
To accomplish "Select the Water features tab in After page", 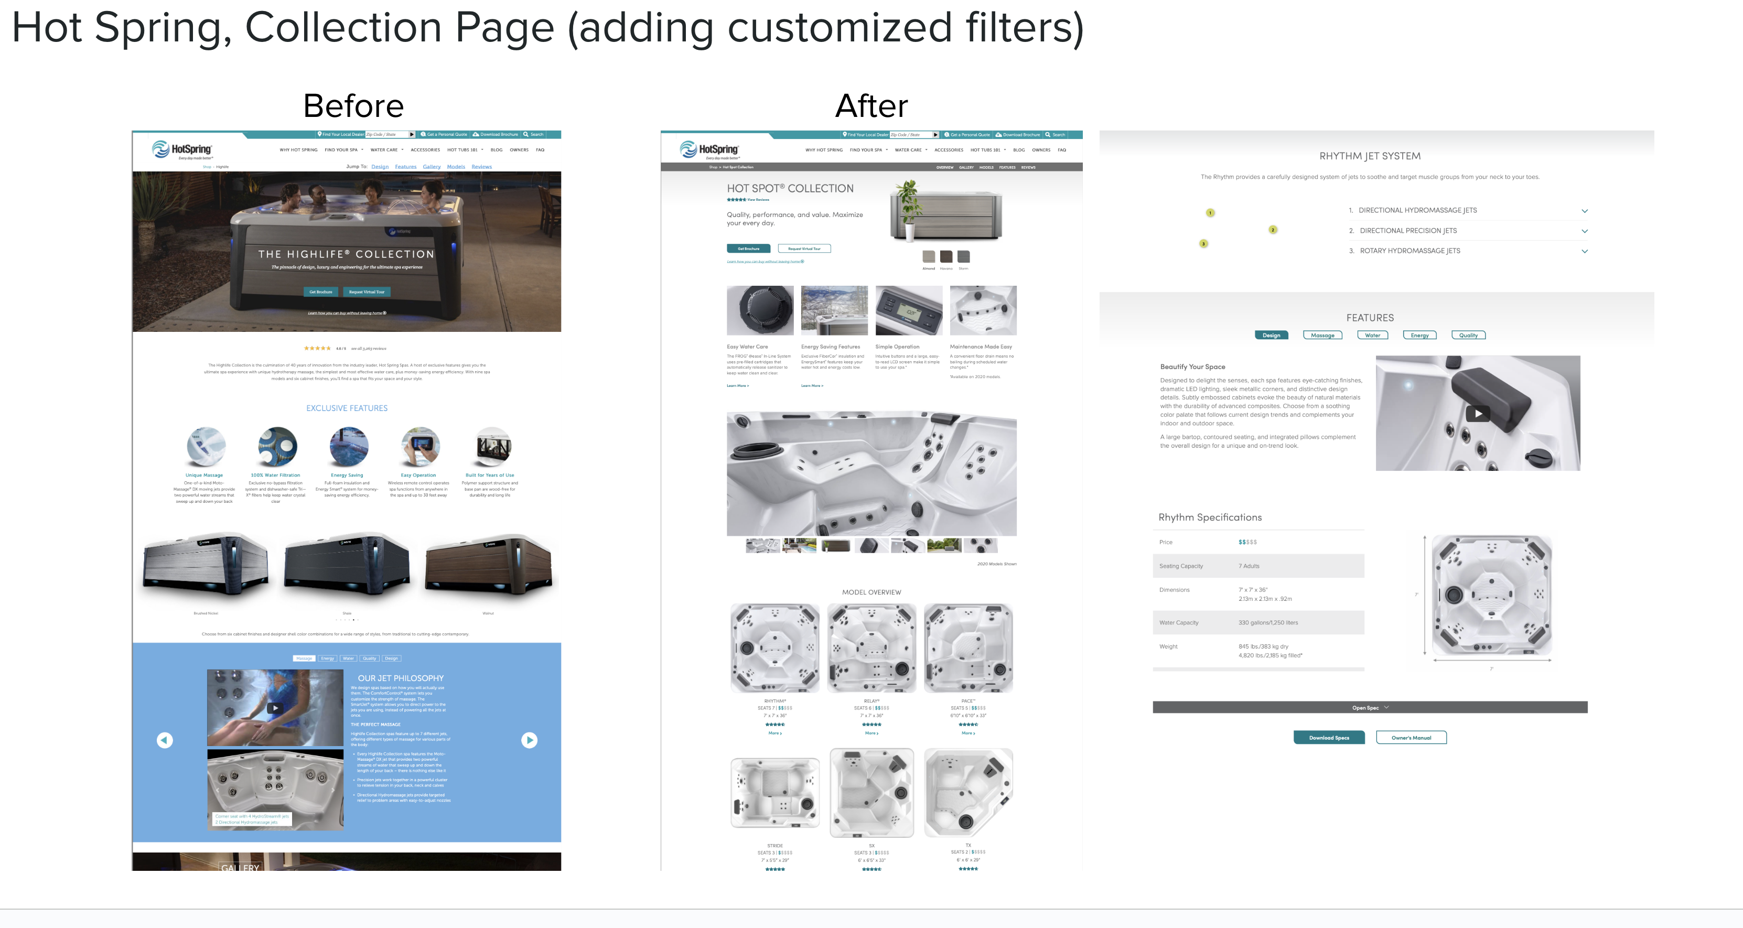I will click(1372, 336).
